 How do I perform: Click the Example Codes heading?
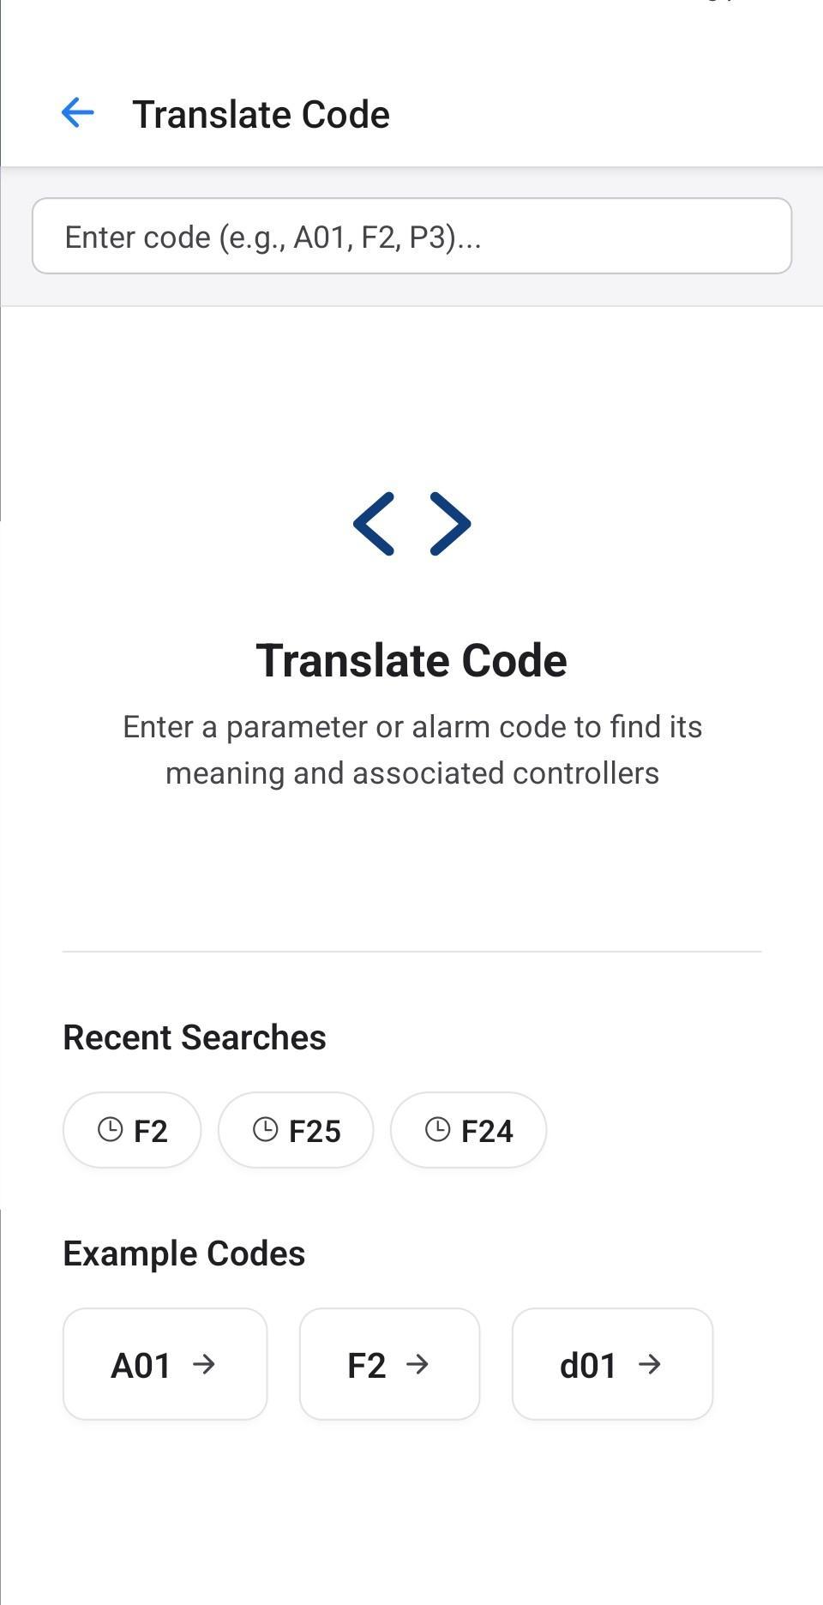point(184,1253)
